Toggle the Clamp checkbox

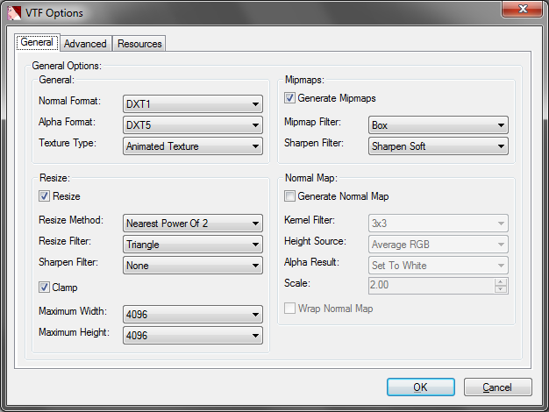(x=45, y=287)
